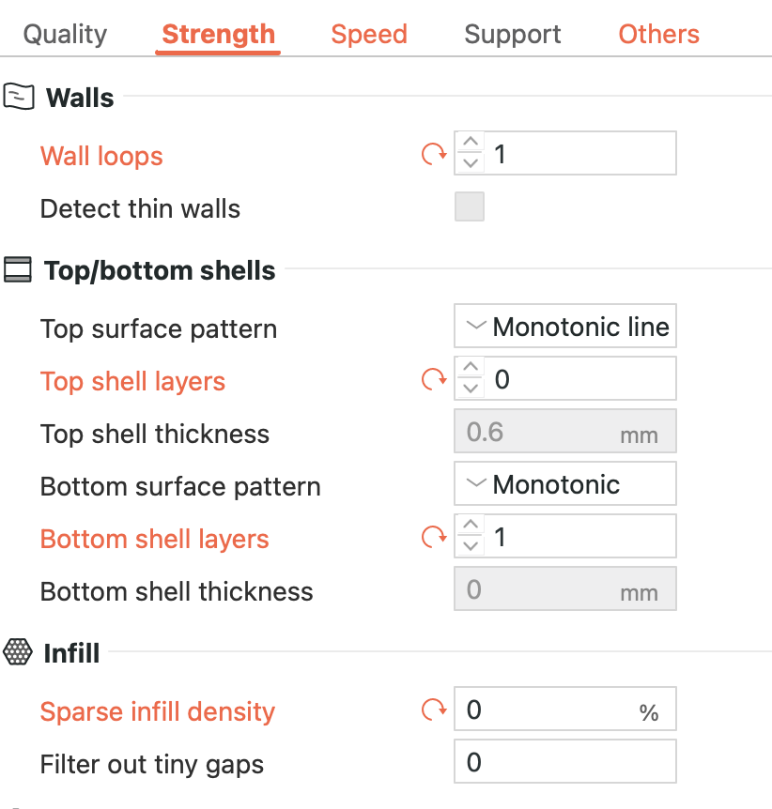Open Top surface pattern dropdown
The height and width of the screenshot is (809, 772).
564,327
